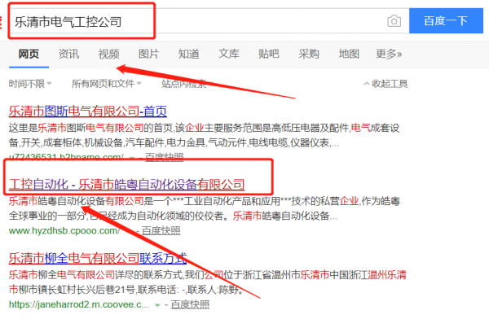489x319 pixels.
Task: Click the search box containing 乐清市电气工控公司
Action: 209,21
